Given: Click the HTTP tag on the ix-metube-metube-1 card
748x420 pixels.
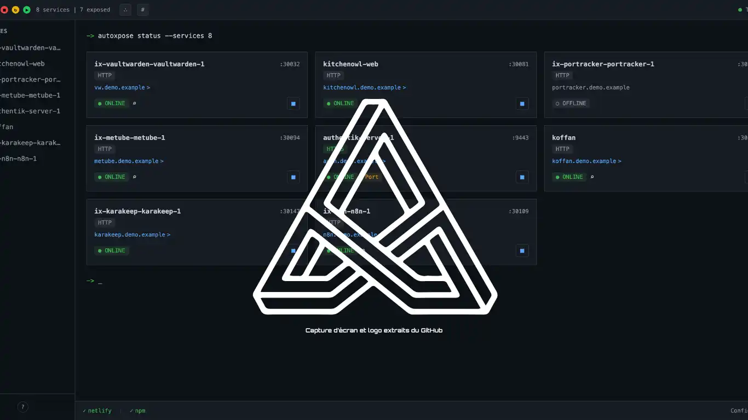Looking at the screenshot, I should 105,149.
